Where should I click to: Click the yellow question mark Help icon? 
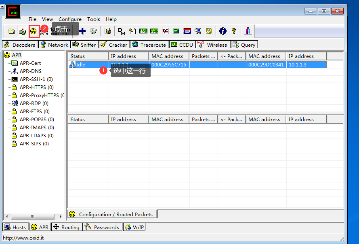pos(234,31)
